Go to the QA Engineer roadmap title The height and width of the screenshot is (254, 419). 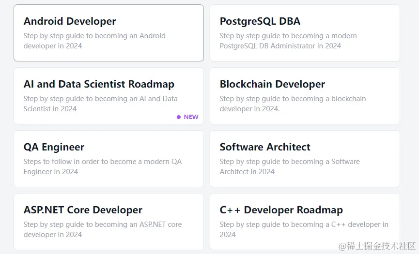tap(54, 147)
